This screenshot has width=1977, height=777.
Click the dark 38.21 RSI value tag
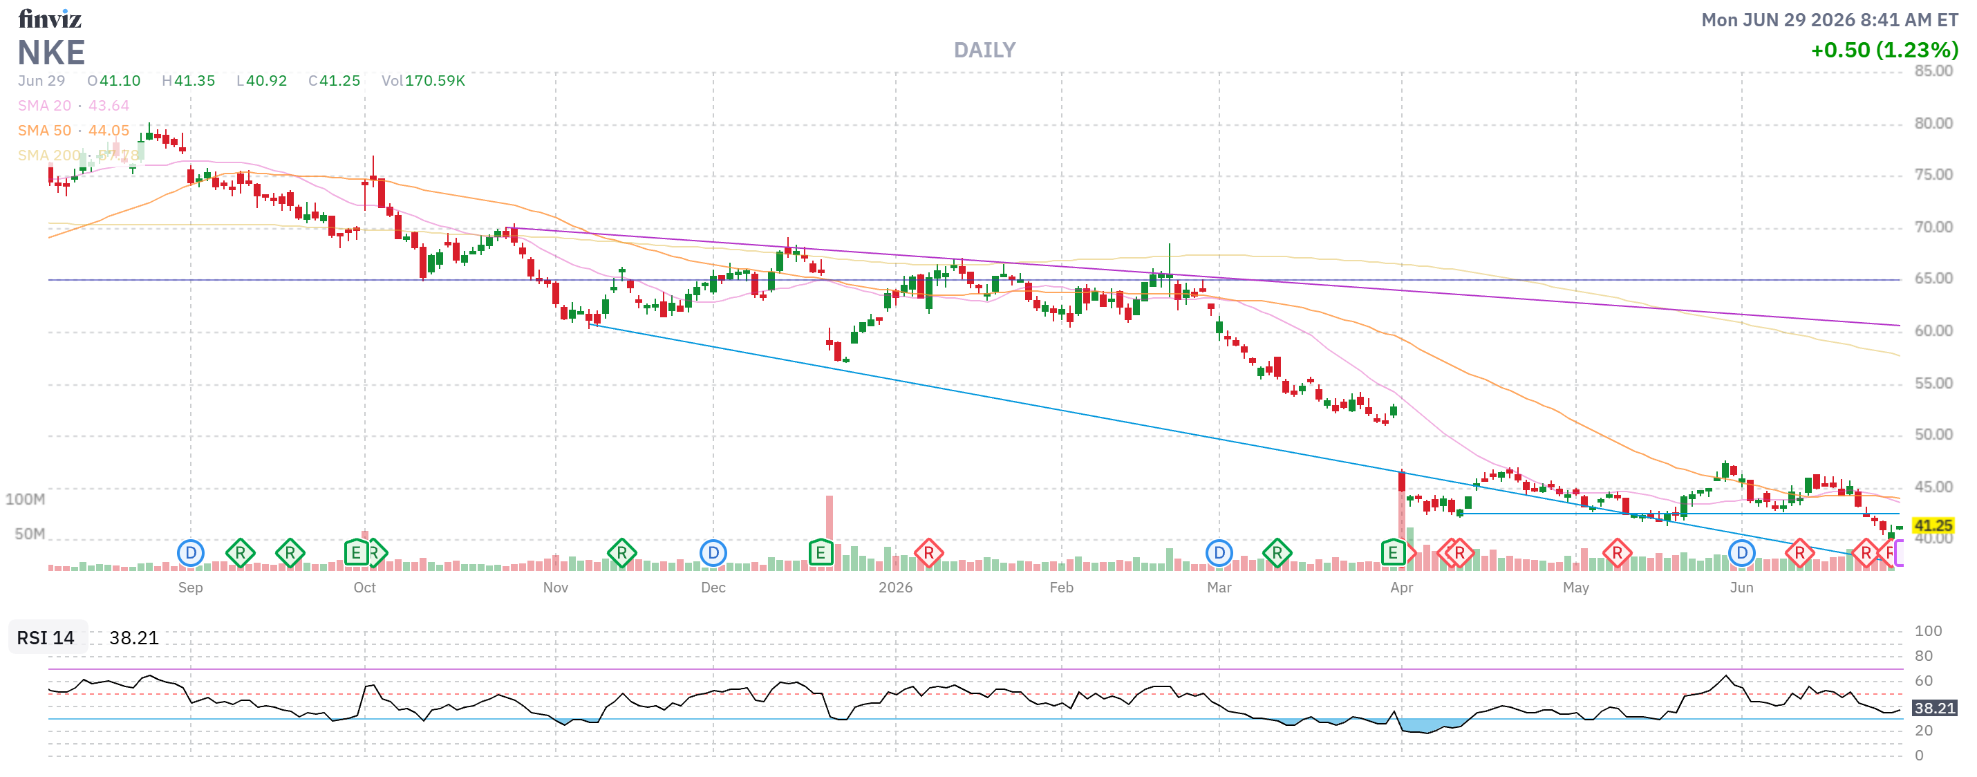[x=1933, y=708]
